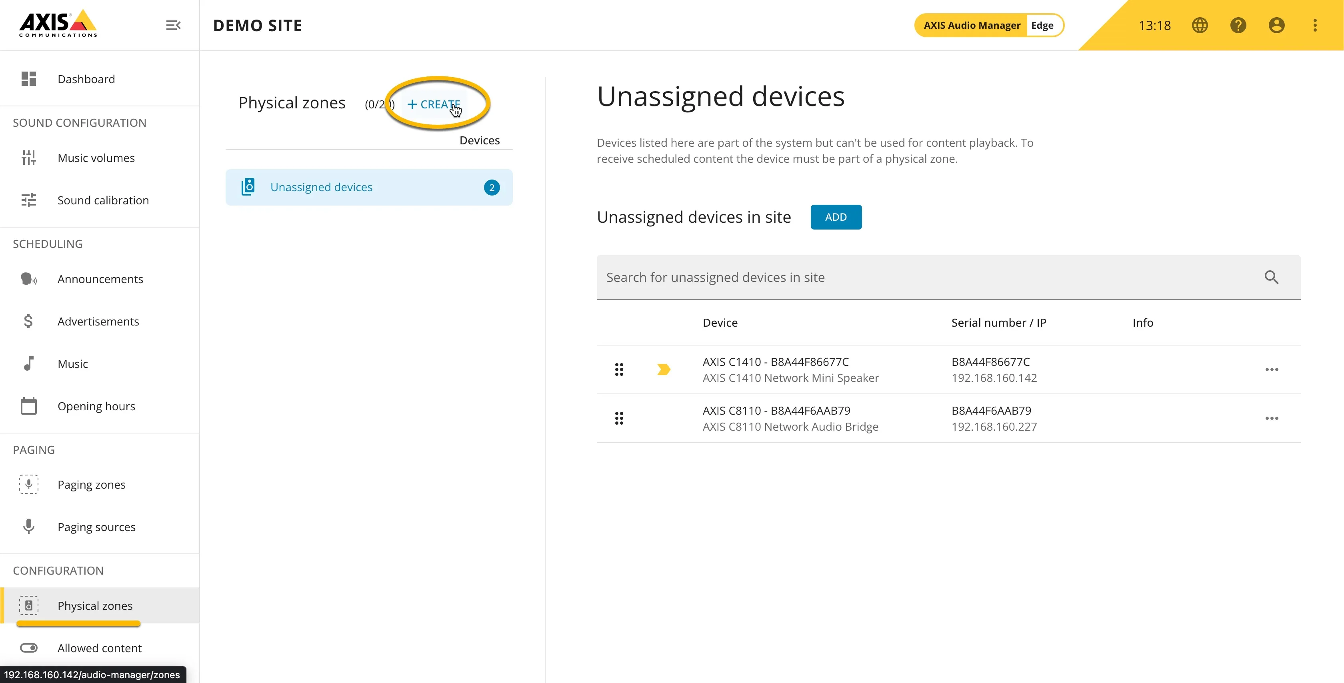The image size is (1344, 683).
Task: Click the AXIS Audio Manager Edge badge
Action: pos(989,25)
